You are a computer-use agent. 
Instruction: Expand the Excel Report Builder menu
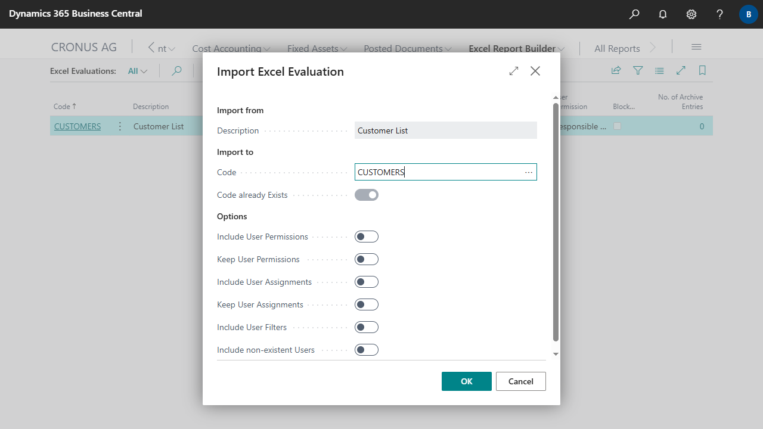pos(516,48)
